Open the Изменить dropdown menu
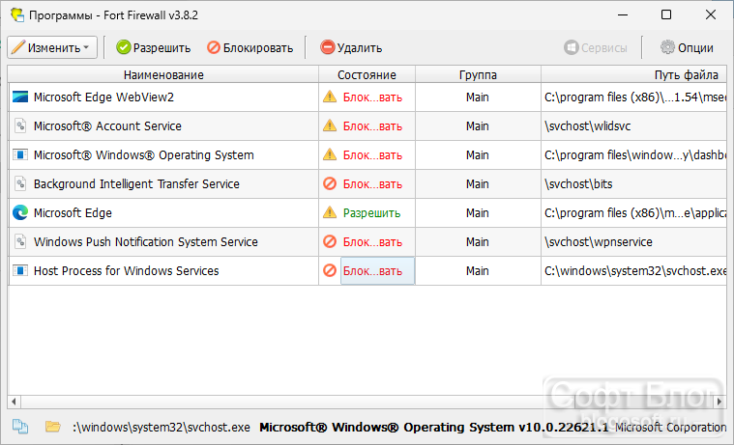Screen dimensions: 734x445 52,47
